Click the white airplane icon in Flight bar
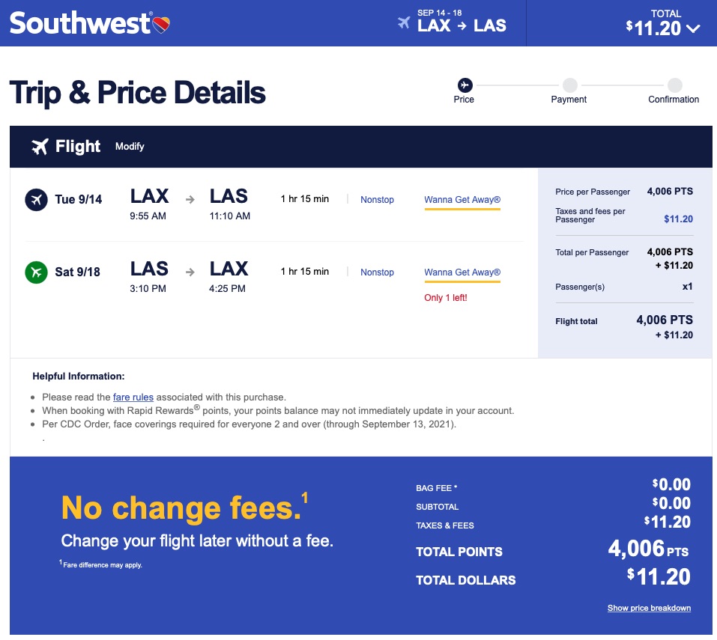The image size is (717, 640). (x=40, y=147)
